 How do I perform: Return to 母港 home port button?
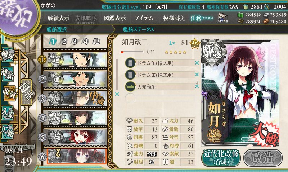point(26,92)
